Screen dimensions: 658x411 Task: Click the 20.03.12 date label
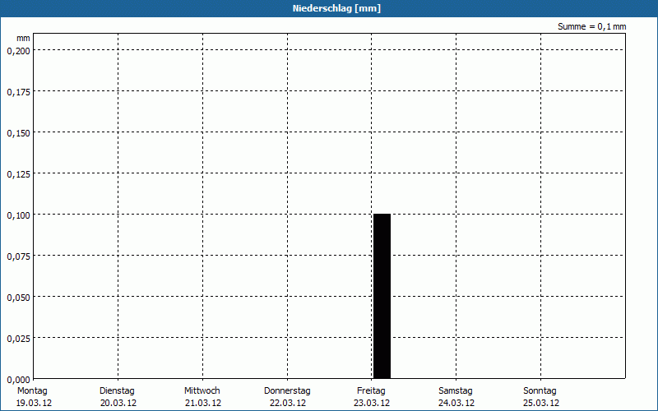click(x=118, y=404)
